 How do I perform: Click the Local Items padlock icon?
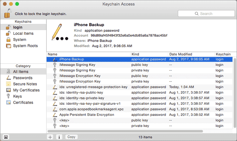[8, 33]
